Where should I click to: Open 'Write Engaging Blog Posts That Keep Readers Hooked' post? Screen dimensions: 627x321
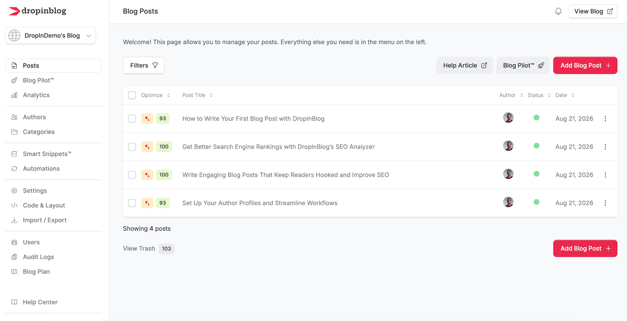[286, 175]
